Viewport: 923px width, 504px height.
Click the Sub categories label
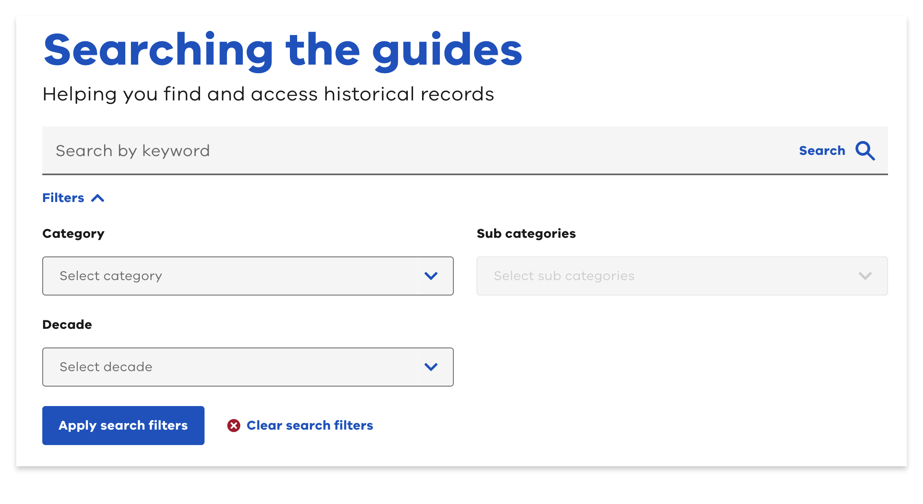[x=526, y=233]
